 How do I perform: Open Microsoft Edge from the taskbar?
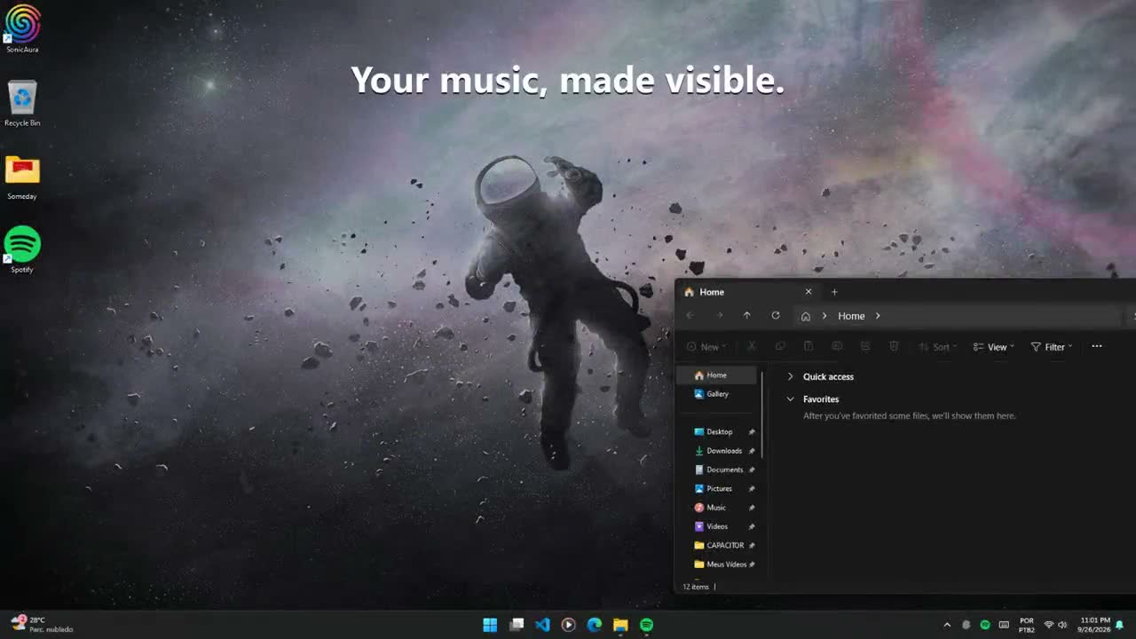(595, 625)
